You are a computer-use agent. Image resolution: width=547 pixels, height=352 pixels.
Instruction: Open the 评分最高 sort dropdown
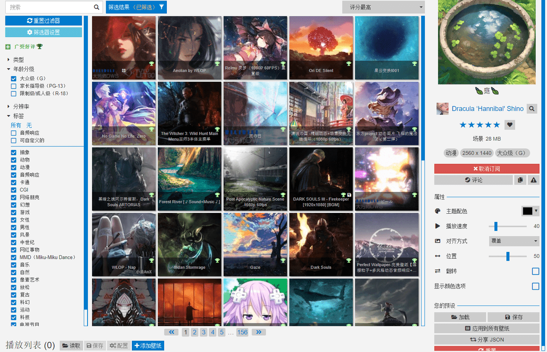[383, 7]
